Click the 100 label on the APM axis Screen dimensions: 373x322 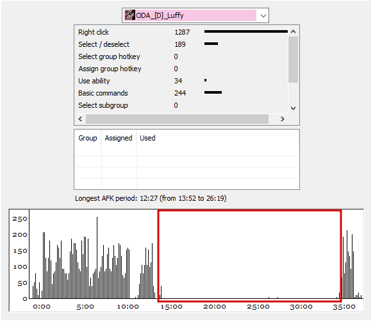coord(20,267)
